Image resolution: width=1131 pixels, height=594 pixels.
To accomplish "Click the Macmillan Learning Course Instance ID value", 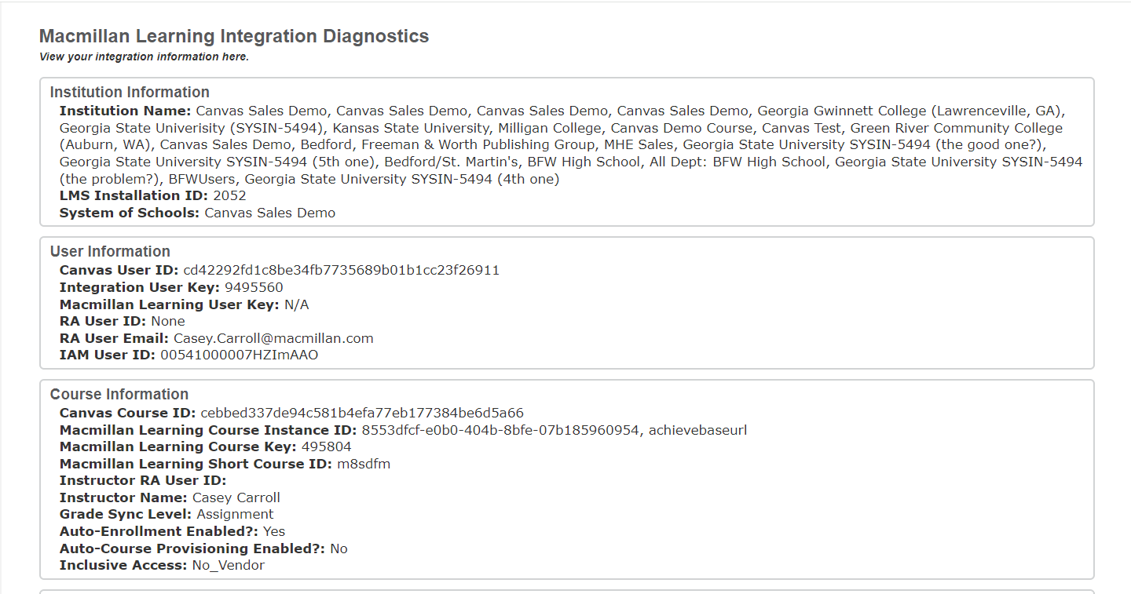I will 554,430.
